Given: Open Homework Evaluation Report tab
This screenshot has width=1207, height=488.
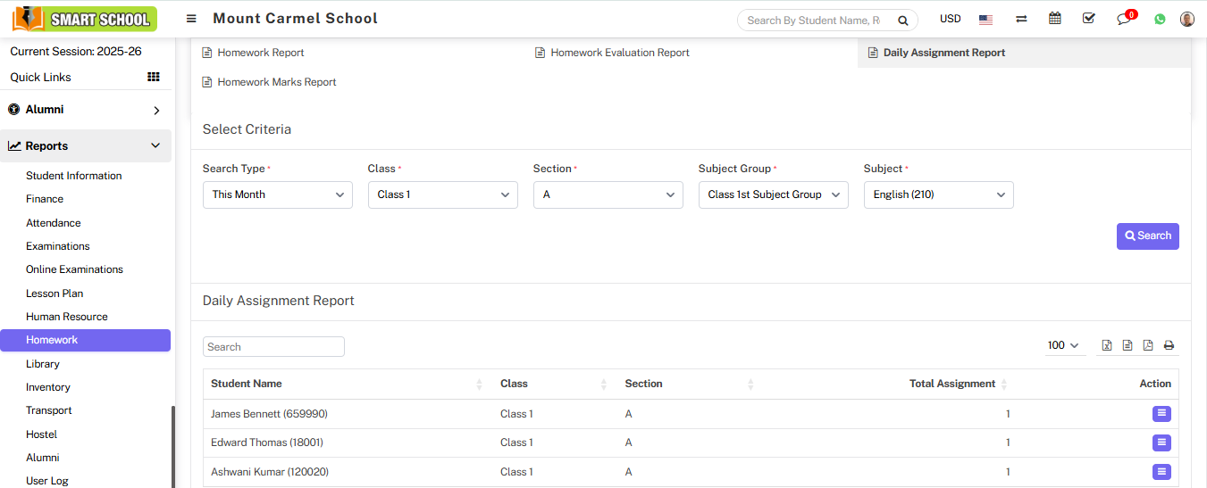Looking at the screenshot, I should click(x=619, y=53).
